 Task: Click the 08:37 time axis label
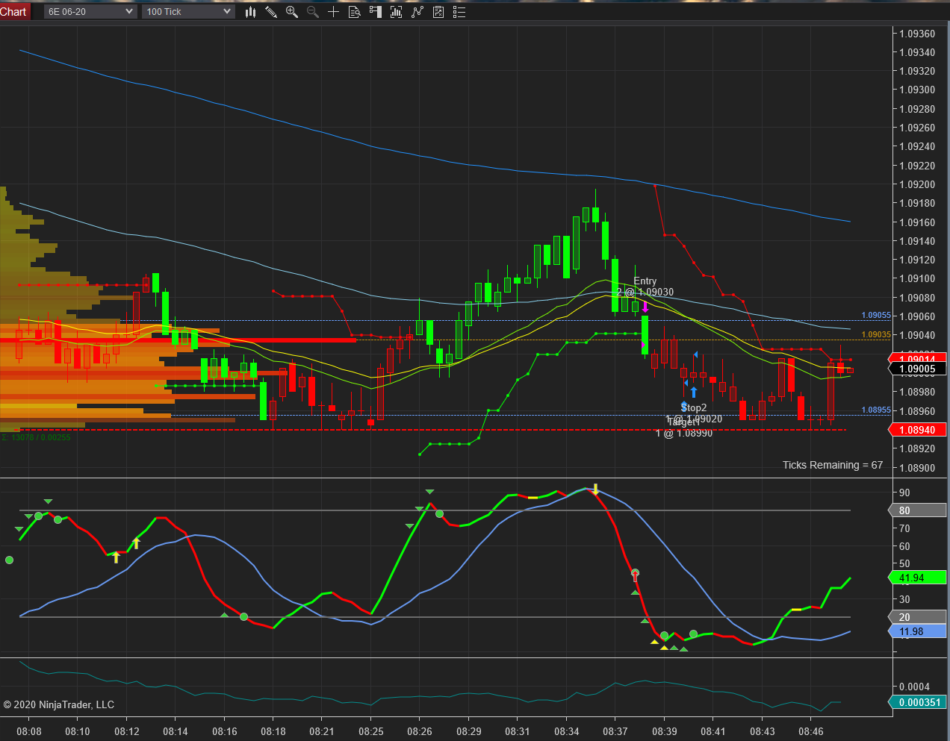615,731
